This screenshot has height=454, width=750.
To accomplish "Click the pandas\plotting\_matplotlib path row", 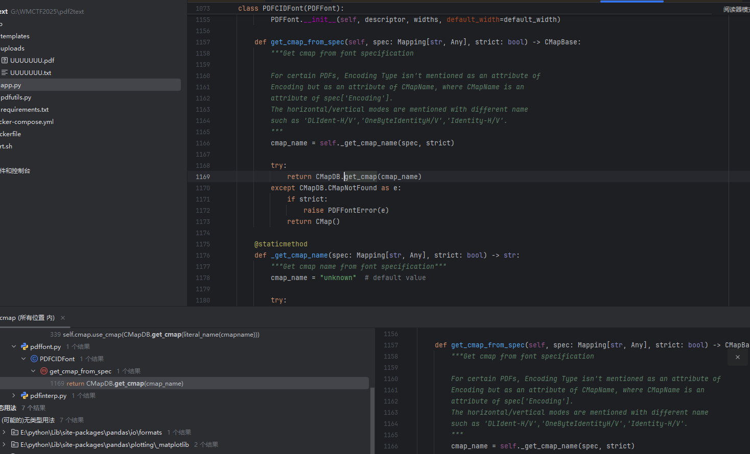I will pyautogui.click(x=105, y=444).
